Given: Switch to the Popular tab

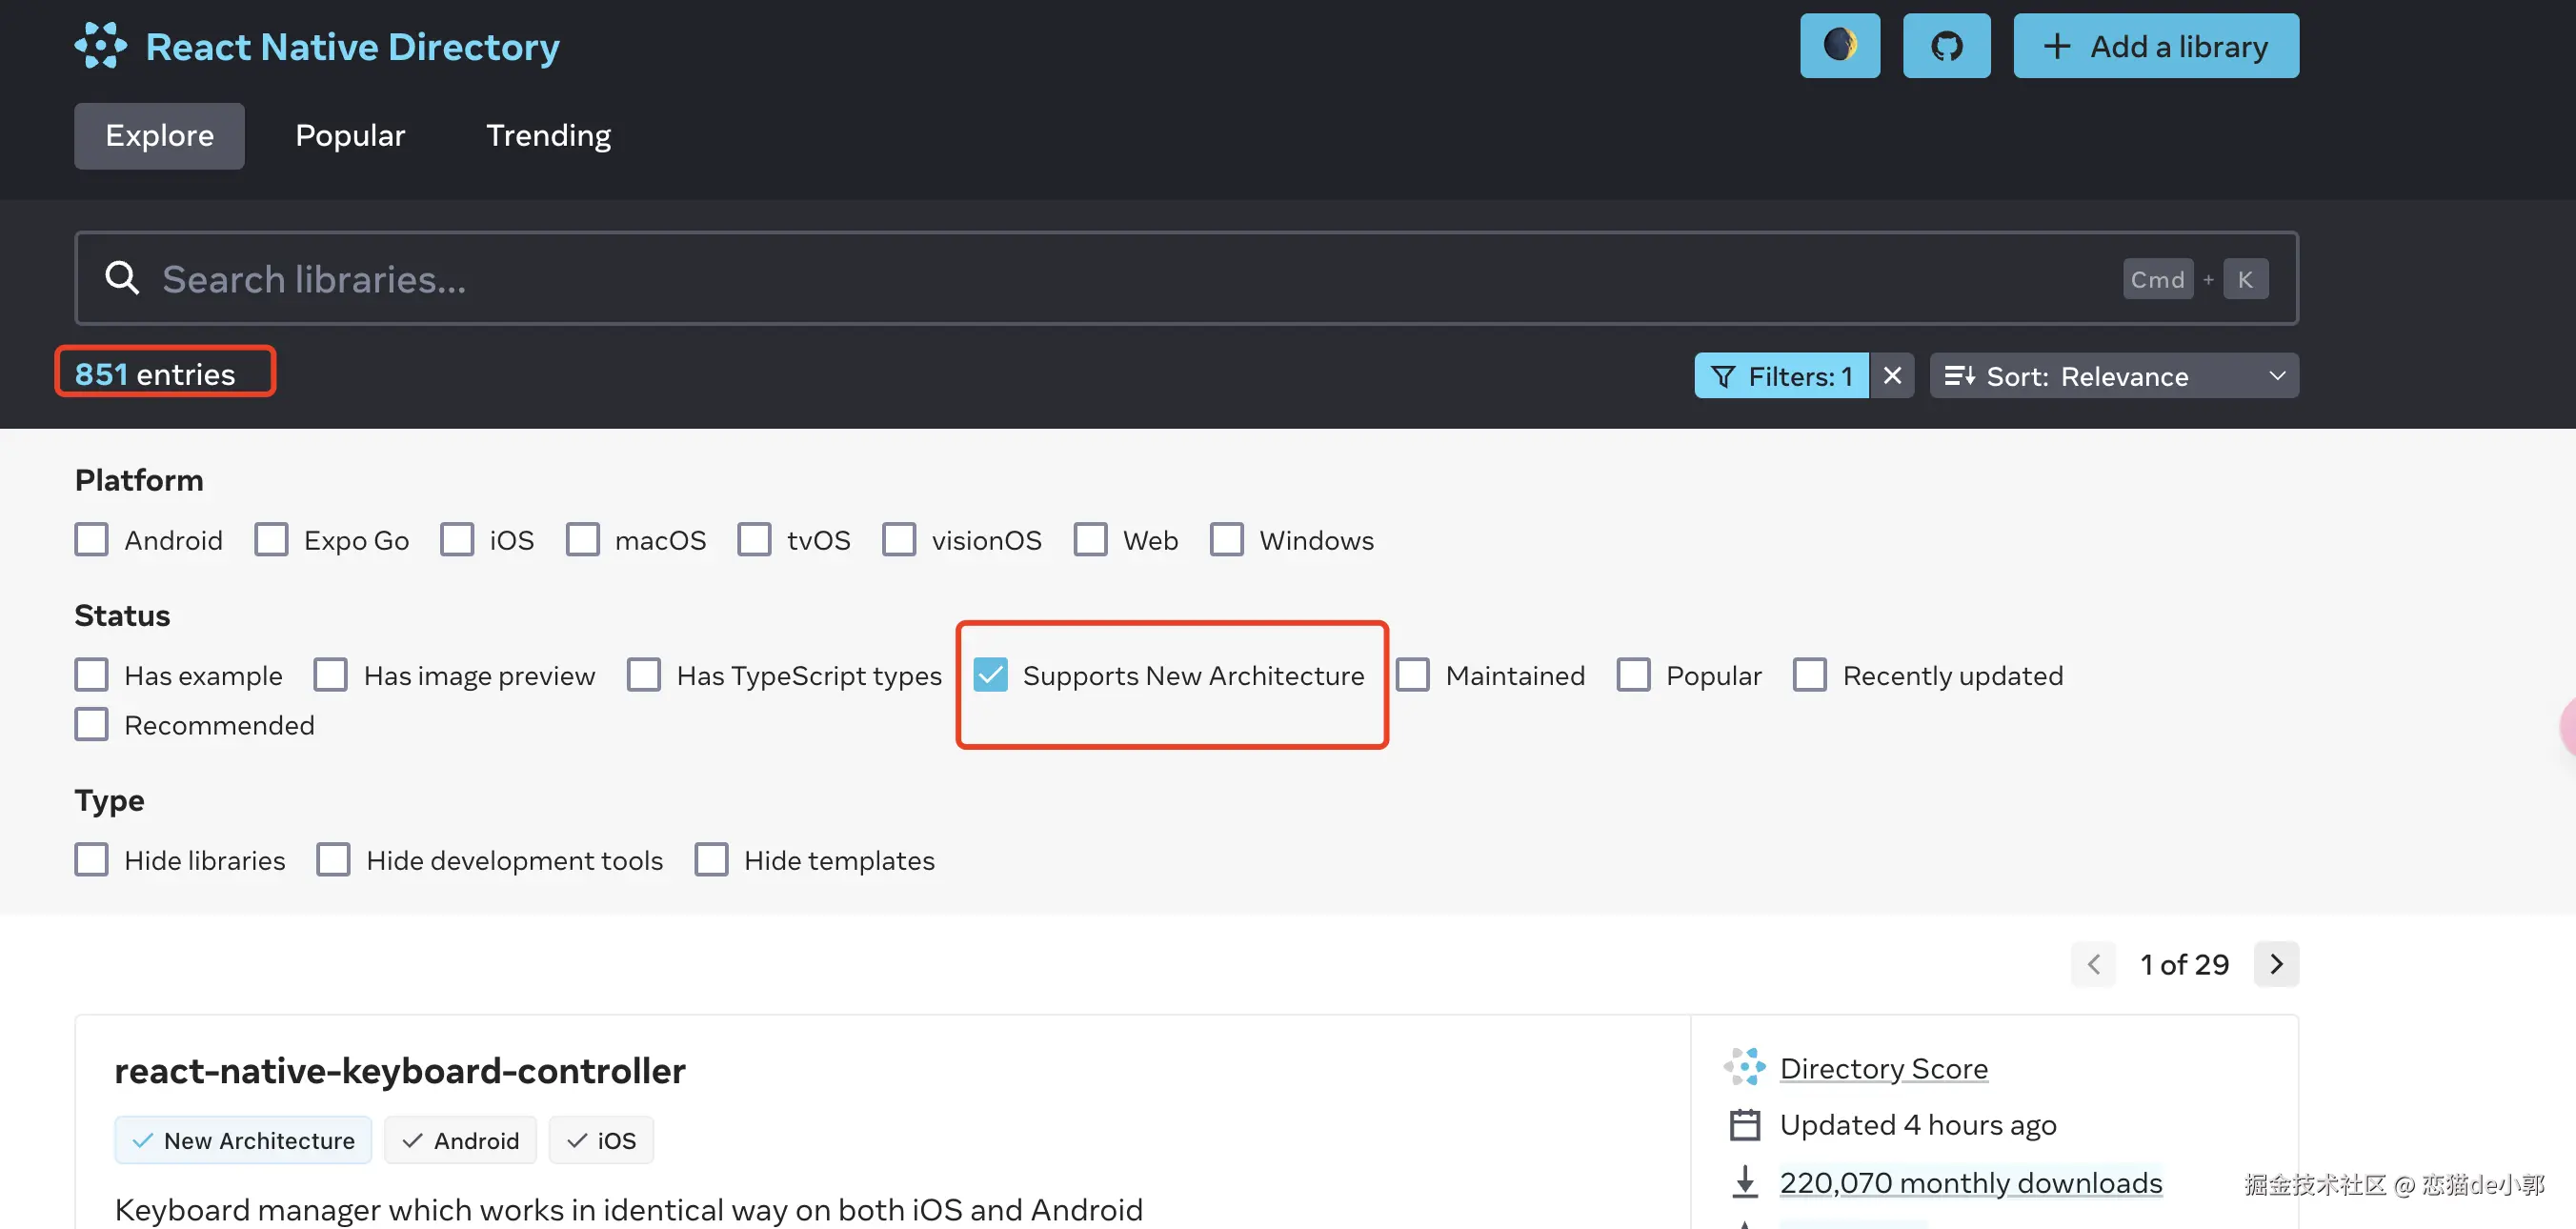Looking at the screenshot, I should pyautogui.click(x=350, y=136).
